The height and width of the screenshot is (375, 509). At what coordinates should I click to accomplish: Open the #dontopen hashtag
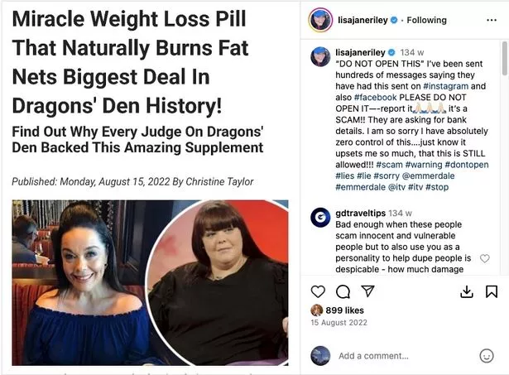(467, 165)
